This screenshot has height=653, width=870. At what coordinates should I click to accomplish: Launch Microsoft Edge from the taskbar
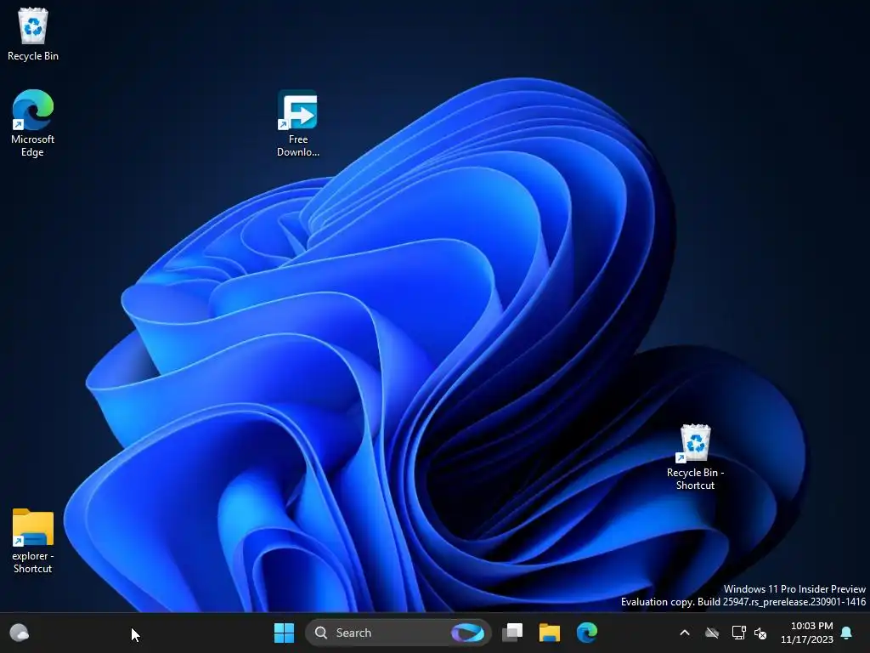(x=586, y=633)
